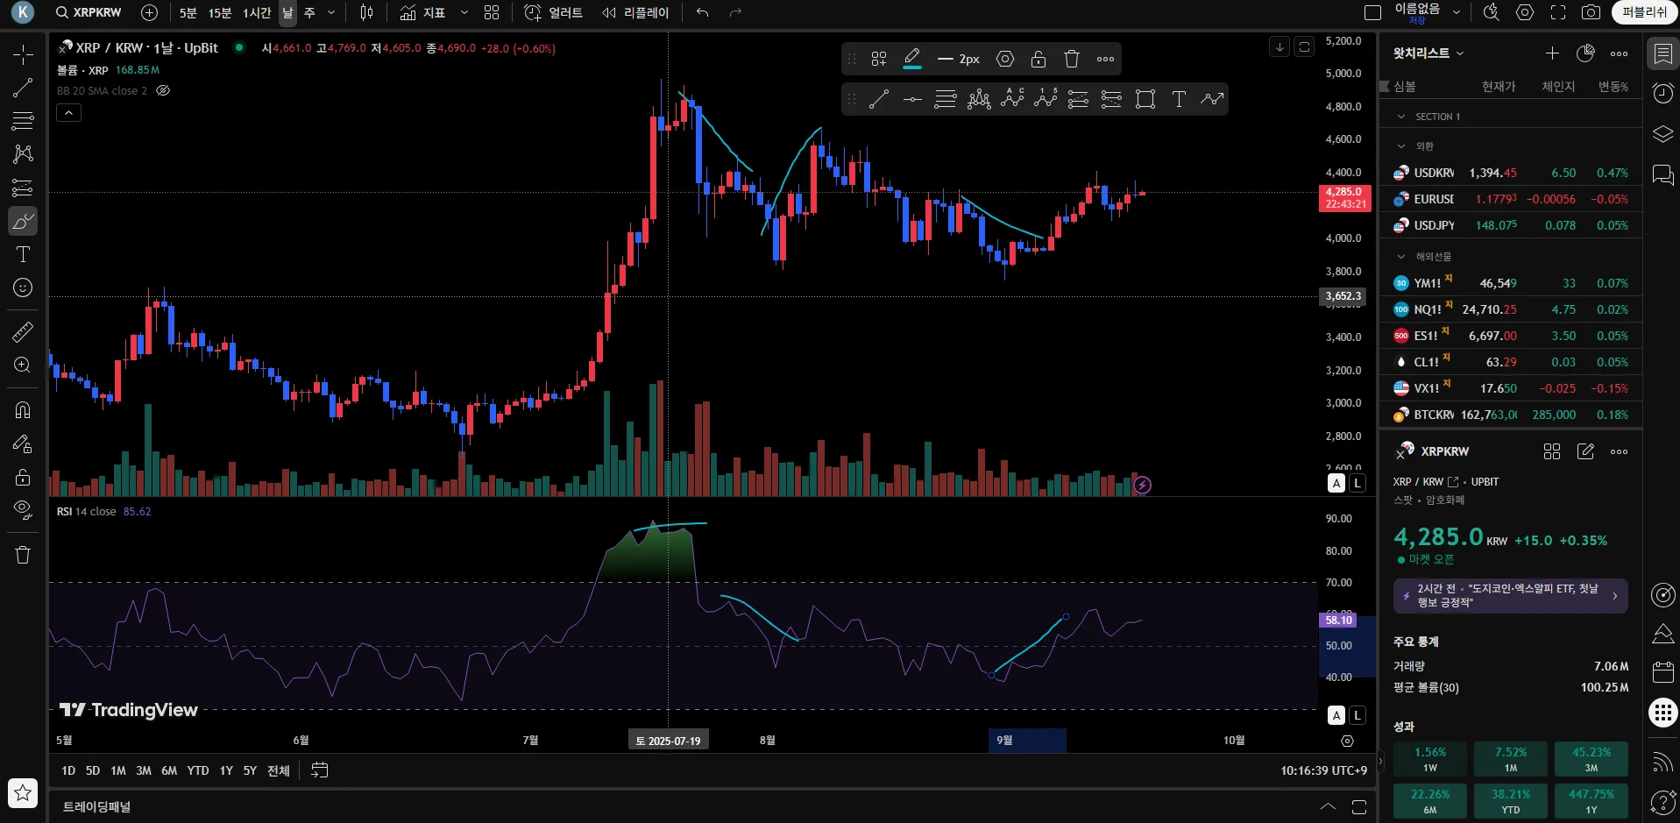The width and height of the screenshot is (1680, 823).
Task: Open forecasting and measurement tools
Action: (x=23, y=188)
